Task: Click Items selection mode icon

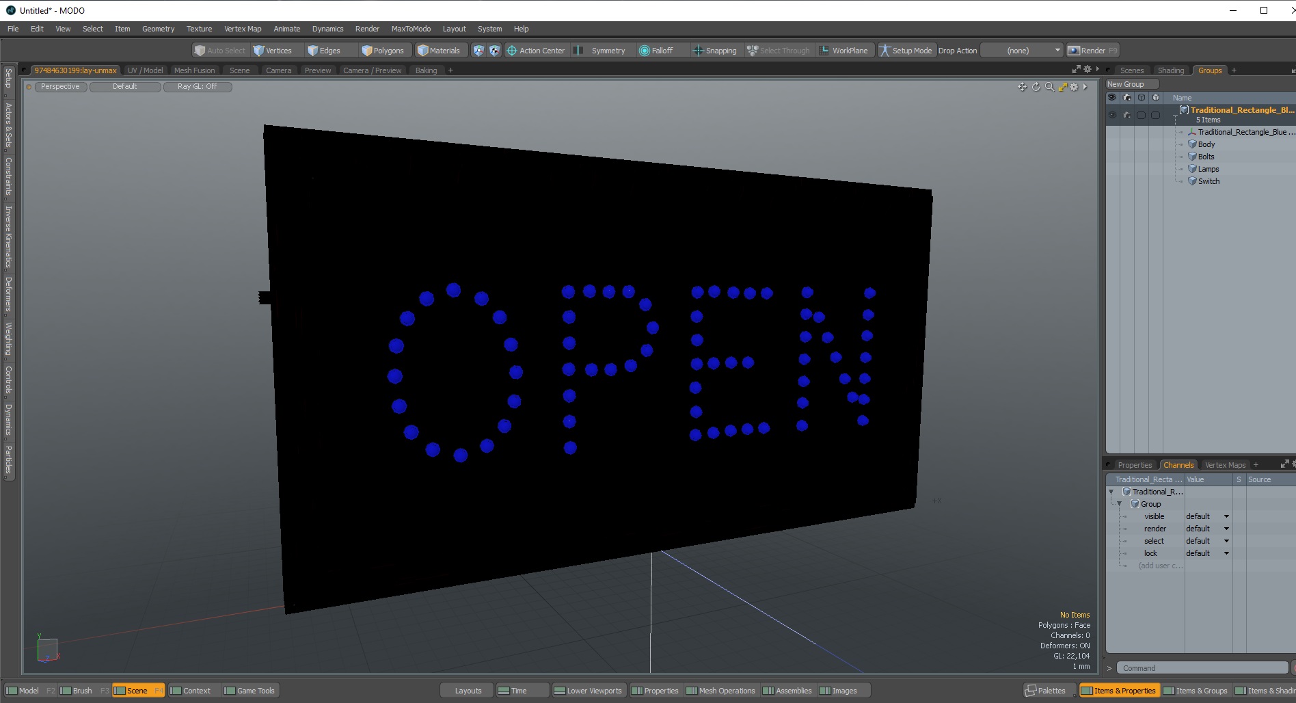Action: 478,51
